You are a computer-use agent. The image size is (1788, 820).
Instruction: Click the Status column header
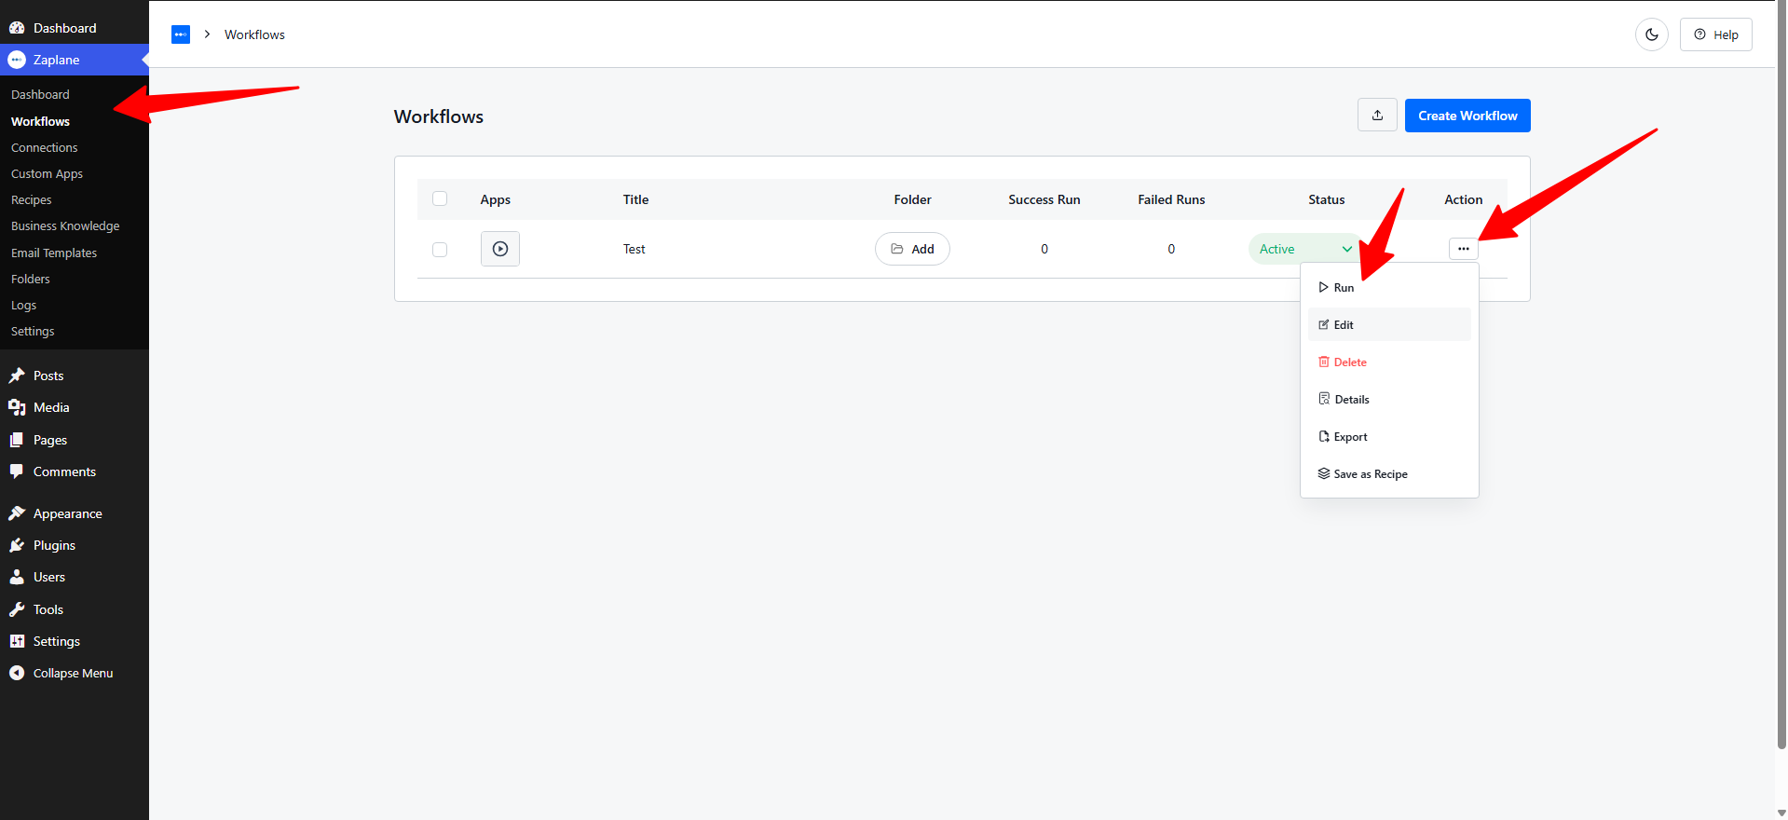click(x=1326, y=199)
